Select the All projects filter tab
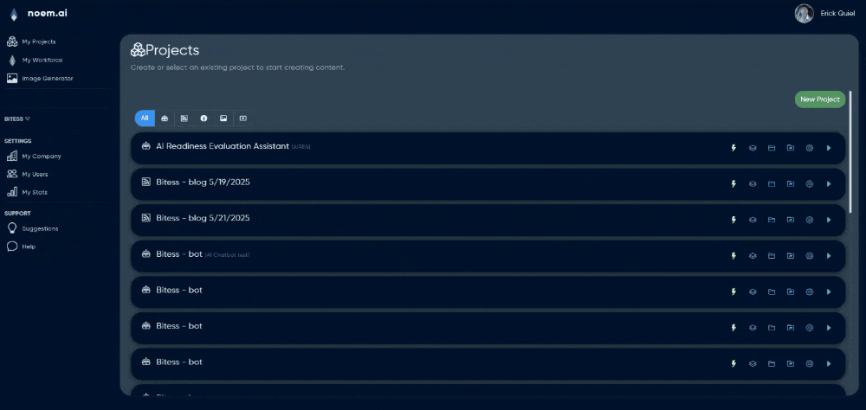The height and width of the screenshot is (410, 866). pyautogui.click(x=145, y=119)
